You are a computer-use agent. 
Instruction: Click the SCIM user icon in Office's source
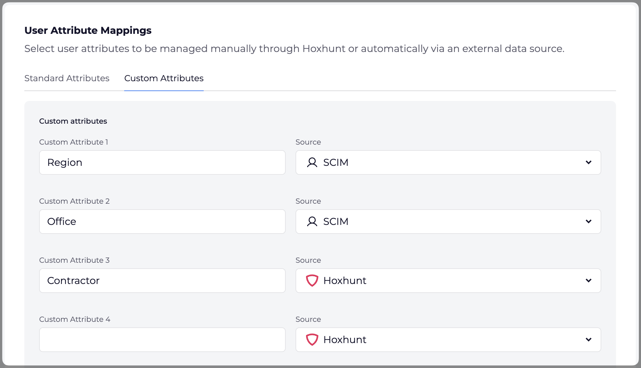coord(312,222)
